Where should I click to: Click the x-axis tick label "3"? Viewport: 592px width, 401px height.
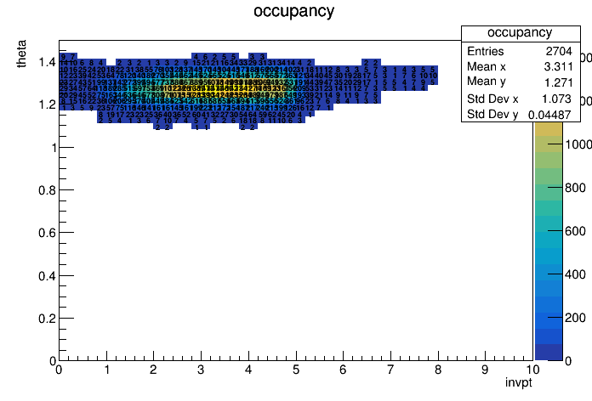click(201, 370)
